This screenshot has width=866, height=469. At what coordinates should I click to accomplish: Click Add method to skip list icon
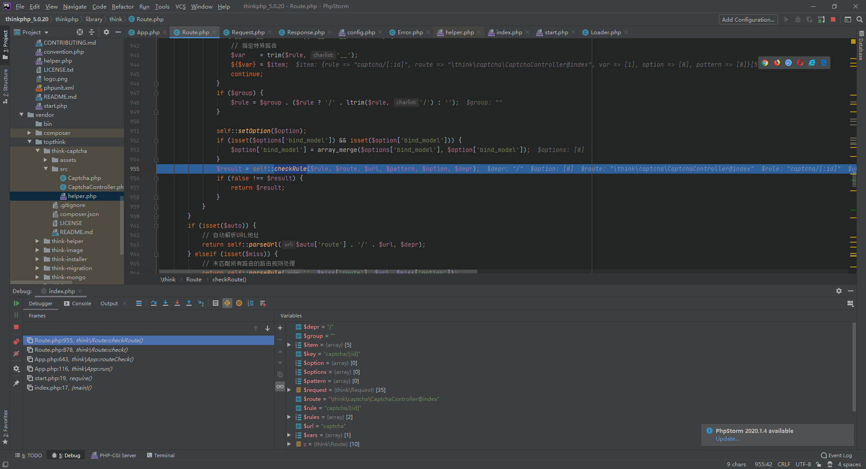click(x=263, y=303)
